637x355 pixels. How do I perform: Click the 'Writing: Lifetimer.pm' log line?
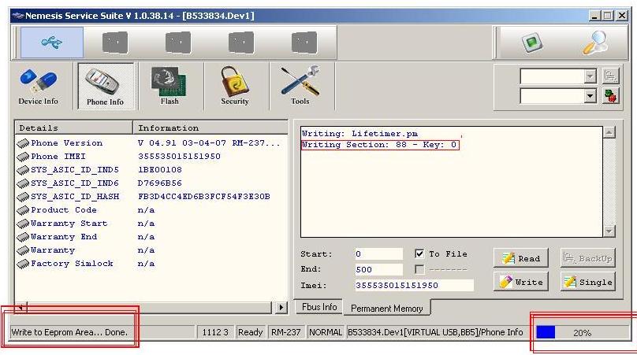click(360, 134)
